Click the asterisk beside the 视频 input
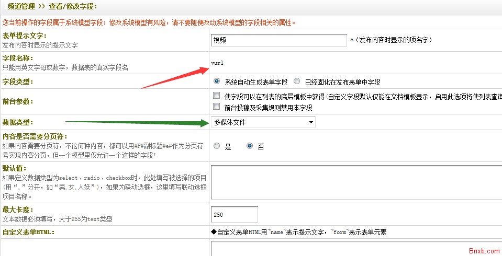The image size is (502, 256). 352,40
